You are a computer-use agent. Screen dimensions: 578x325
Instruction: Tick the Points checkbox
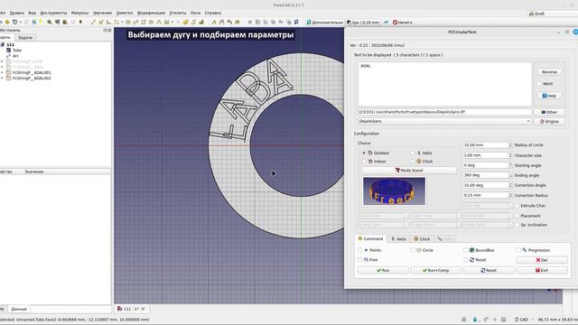point(360,250)
